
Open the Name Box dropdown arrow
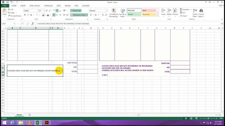tap(14, 23)
